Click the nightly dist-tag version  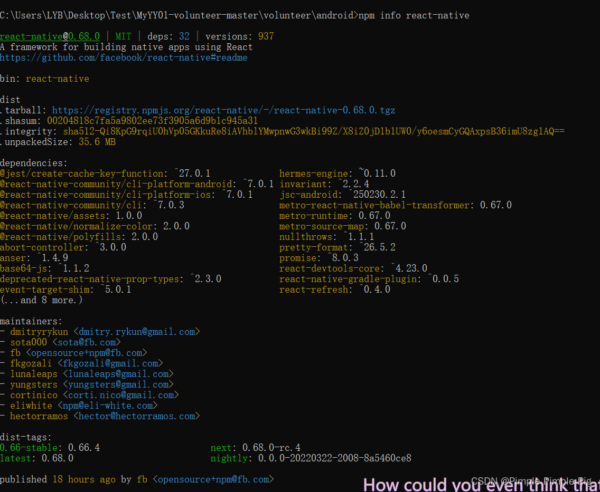tap(334, 458)
